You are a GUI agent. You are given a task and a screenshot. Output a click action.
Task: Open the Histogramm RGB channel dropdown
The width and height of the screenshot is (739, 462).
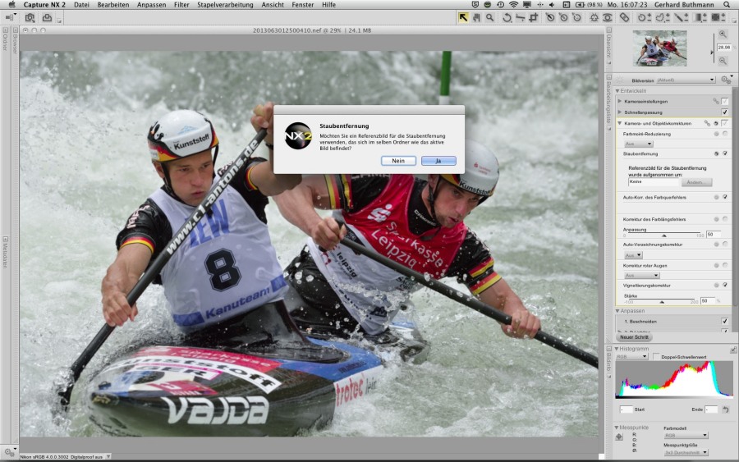(x=632, y=357)
